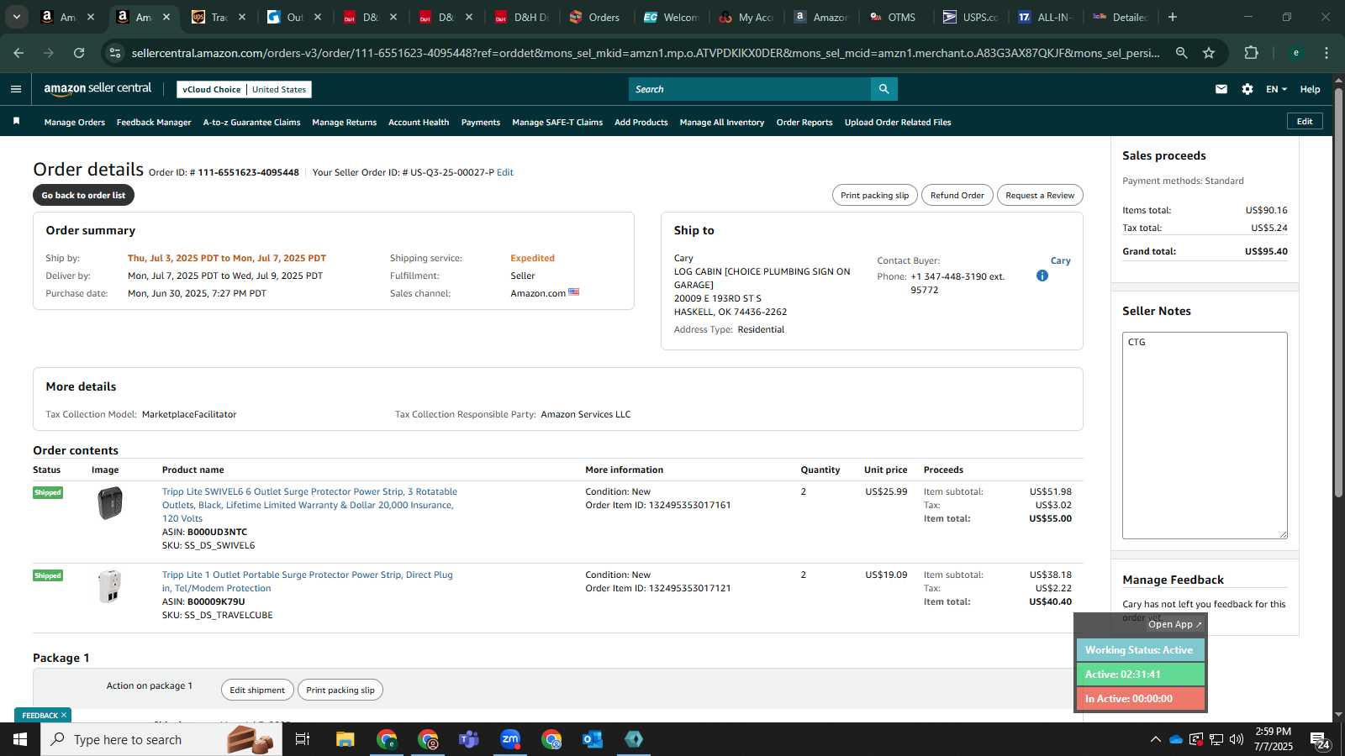Click Open App in the tracker widget
This screenshot has height=756, width=1345.
1175,624
